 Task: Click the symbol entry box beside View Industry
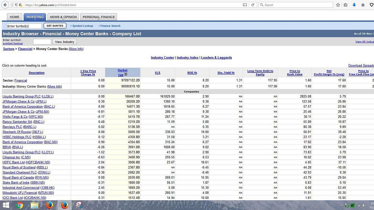[x=42, y=42]
